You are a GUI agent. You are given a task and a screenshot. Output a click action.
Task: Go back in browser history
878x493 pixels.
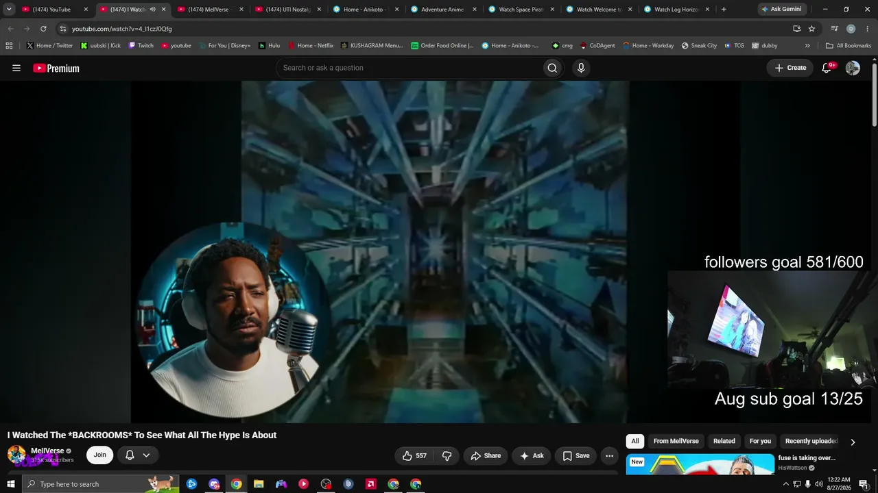point(10,29)
